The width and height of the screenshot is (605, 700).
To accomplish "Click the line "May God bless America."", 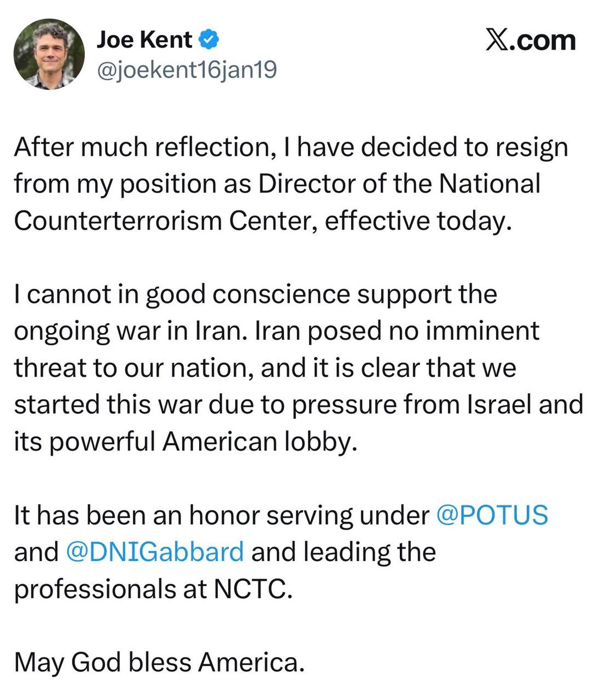I will (x=159, y=662).
